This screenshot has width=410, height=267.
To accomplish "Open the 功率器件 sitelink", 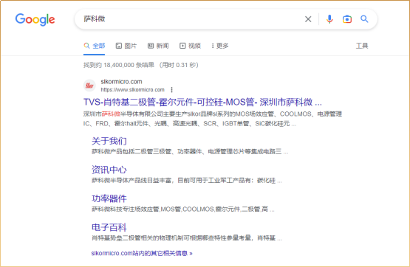I will point(109,198).
